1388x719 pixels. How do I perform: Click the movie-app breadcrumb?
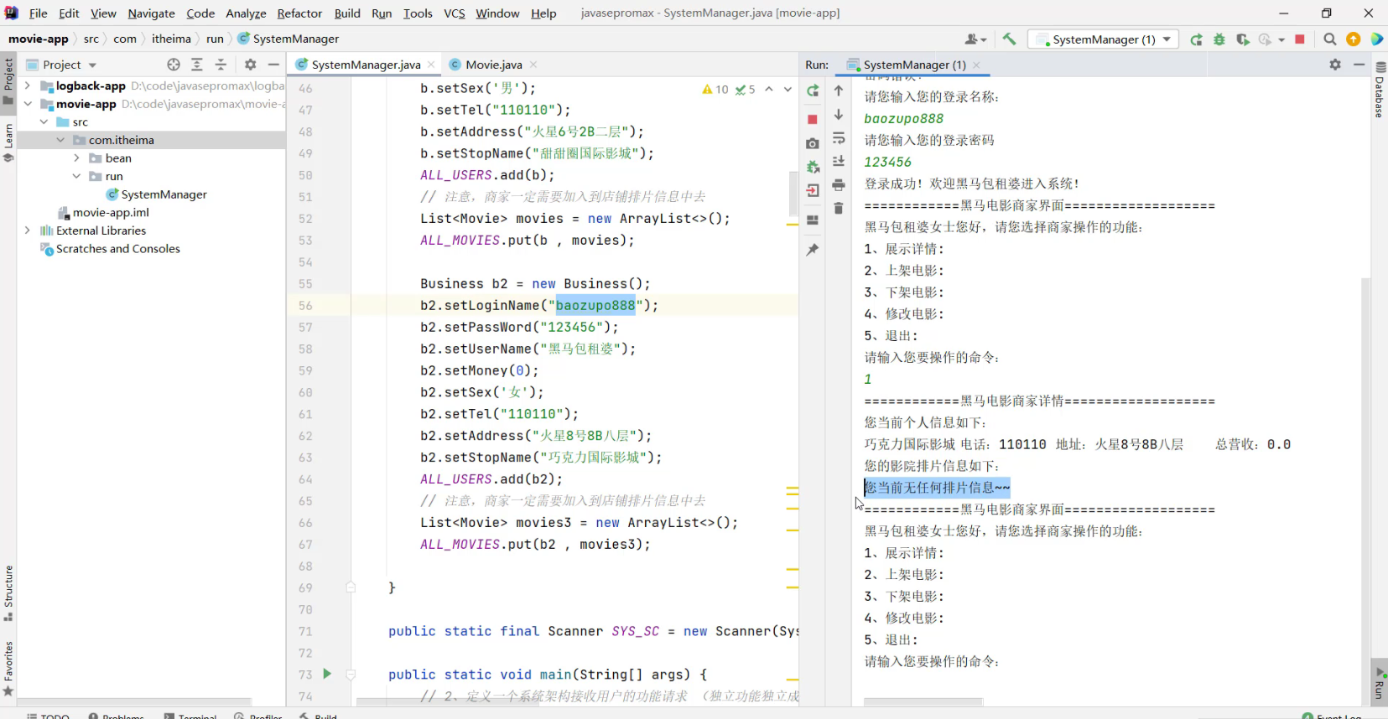click(39, 39)
